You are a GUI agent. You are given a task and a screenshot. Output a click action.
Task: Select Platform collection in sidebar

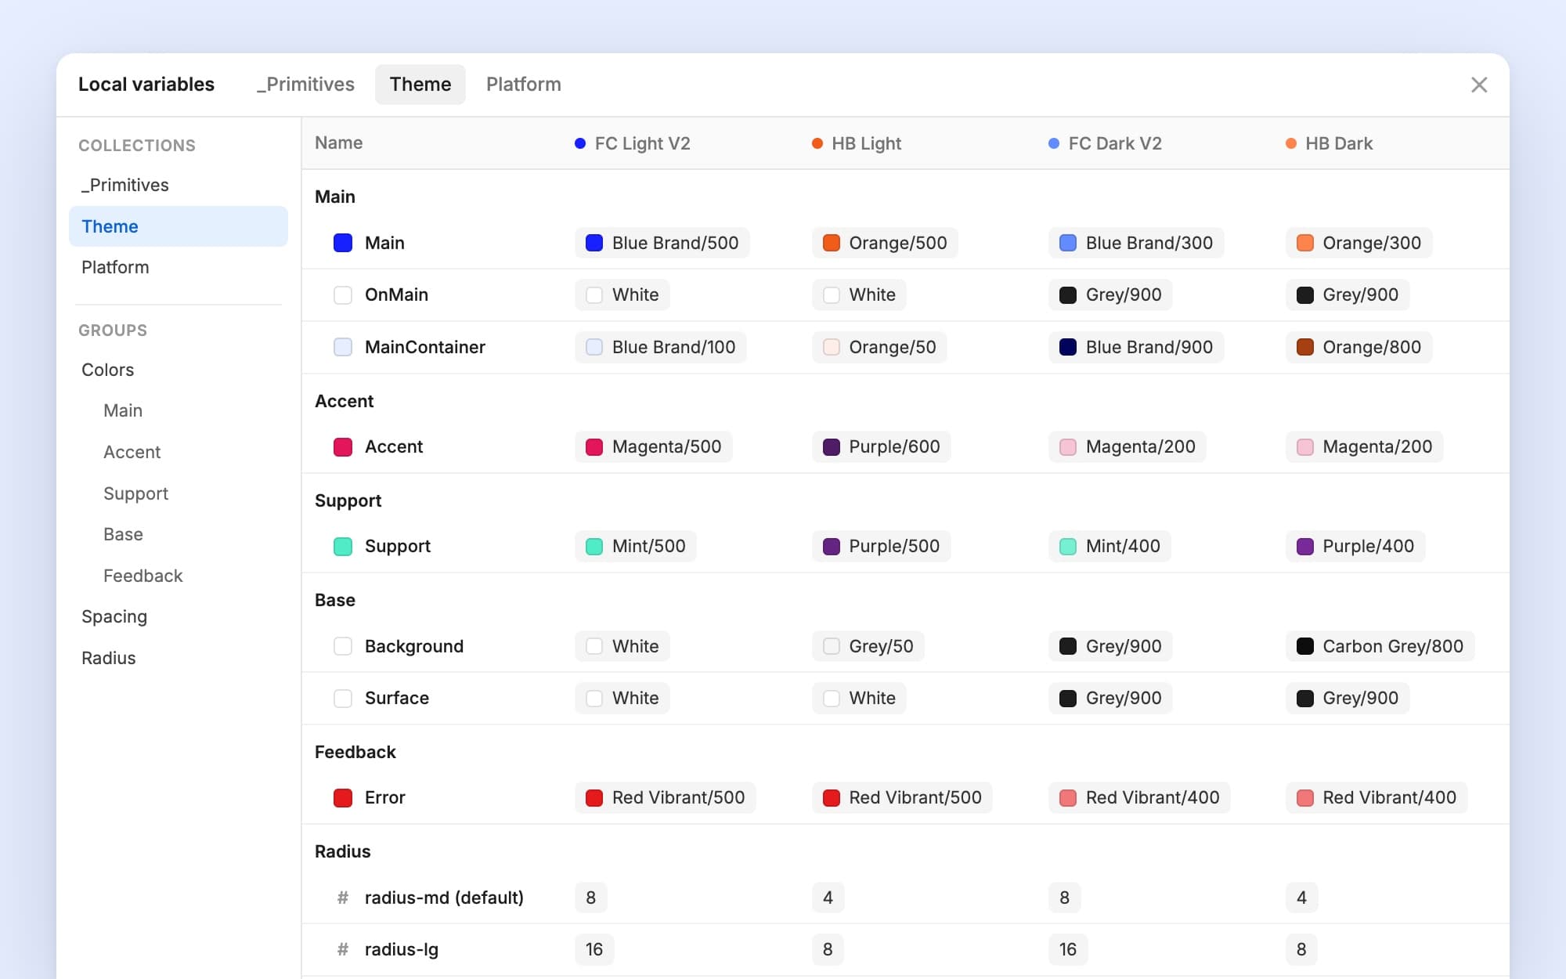179,267
